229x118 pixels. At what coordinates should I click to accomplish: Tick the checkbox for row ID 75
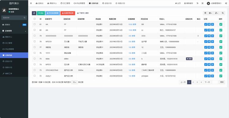click(35, 58)
